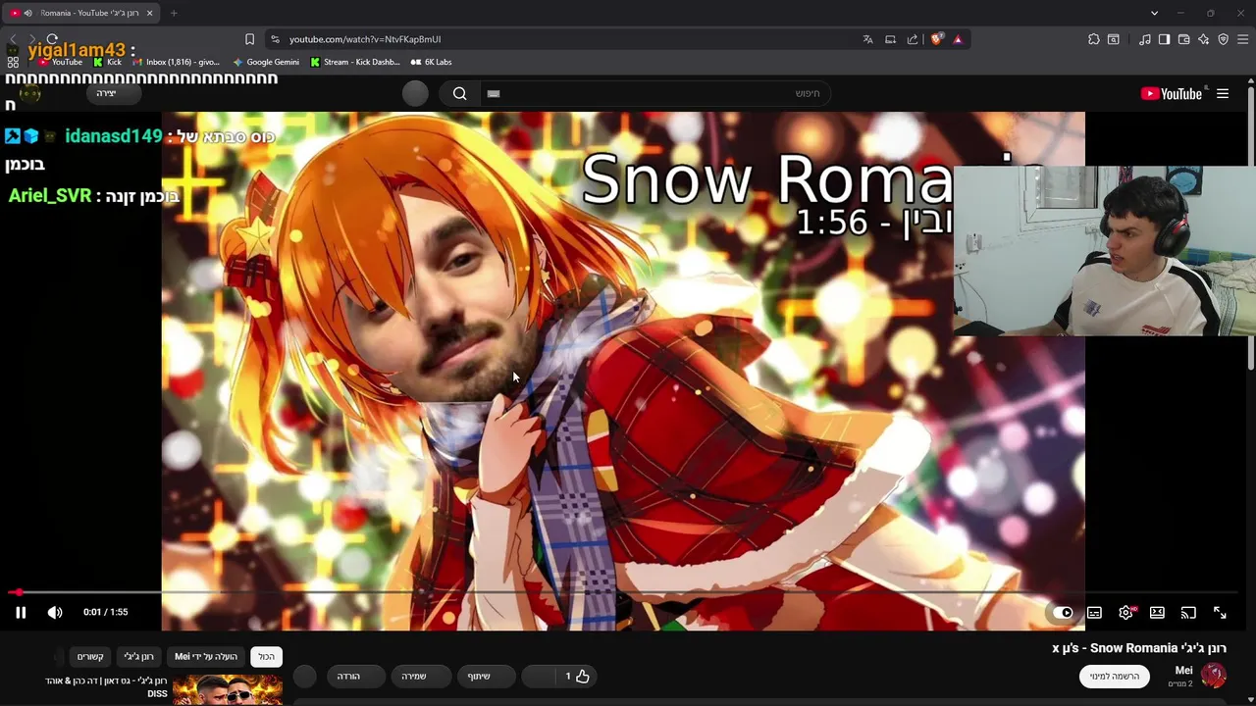Click the YouTube search magnifier button

coord(459,93)
